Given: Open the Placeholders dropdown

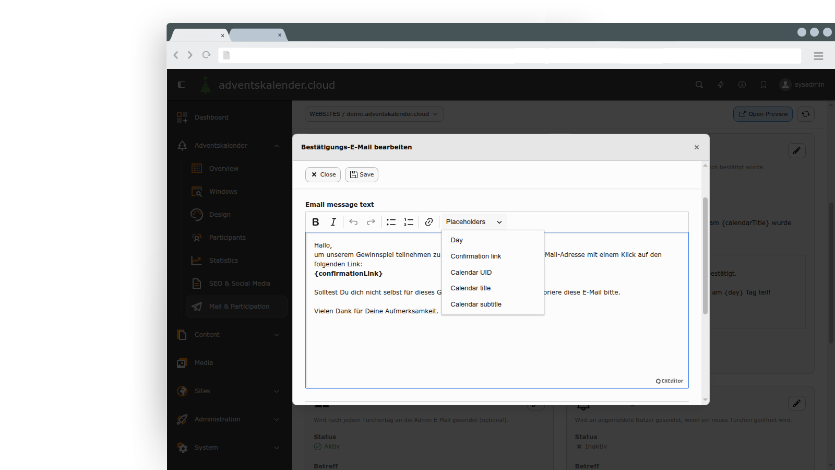Looking at the screenshot, I should click(x=474, y=222).
